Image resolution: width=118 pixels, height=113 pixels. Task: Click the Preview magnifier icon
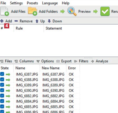[72, 11]
